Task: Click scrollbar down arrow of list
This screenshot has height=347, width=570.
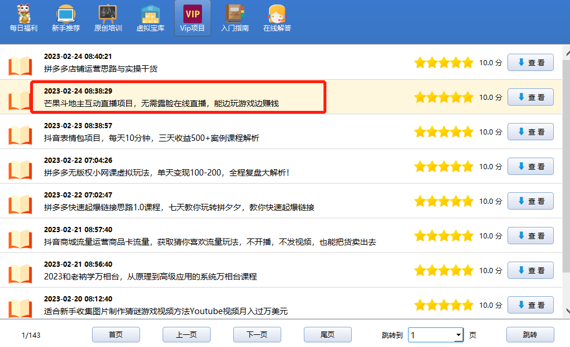Action: tap(567, 311)
